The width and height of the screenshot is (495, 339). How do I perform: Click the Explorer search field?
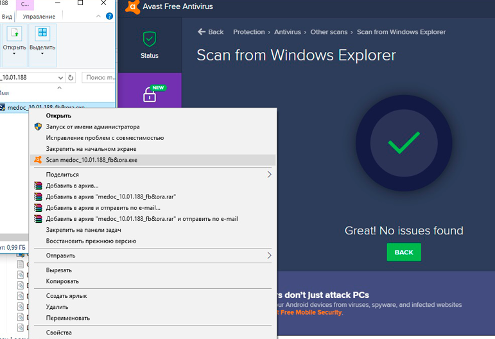pyautogui.click(x=98, y=77)
